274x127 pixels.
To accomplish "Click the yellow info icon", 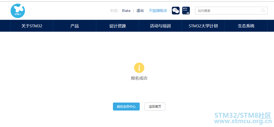I will 139,68.
